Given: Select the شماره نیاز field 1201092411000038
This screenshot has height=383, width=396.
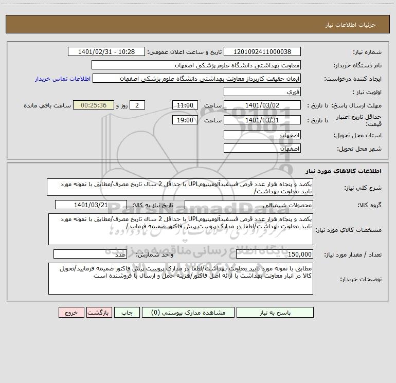Looking at the screenshot, I should (x=262, y=51).
